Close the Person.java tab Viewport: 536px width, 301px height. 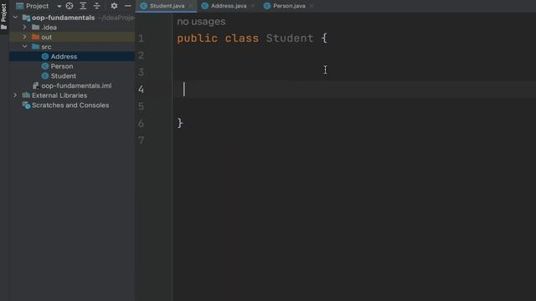click(312, 6)
